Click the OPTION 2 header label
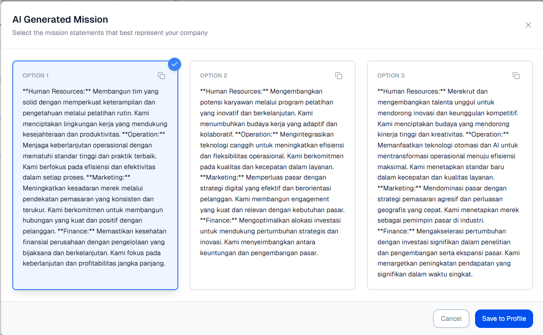Screen dimensions: 543x335 [x=214, y=76]
